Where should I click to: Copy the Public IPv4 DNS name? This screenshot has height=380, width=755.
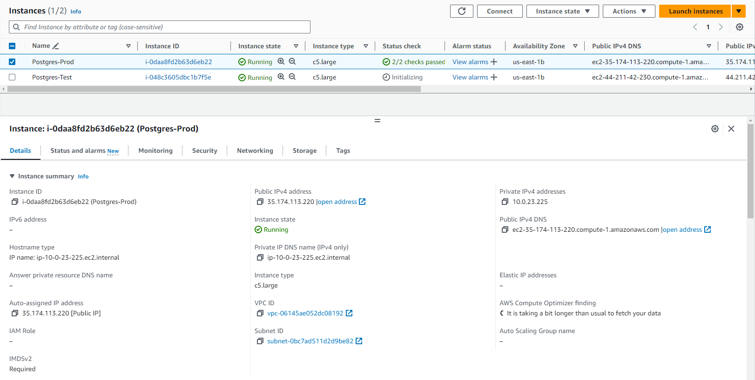click(505, 229)
